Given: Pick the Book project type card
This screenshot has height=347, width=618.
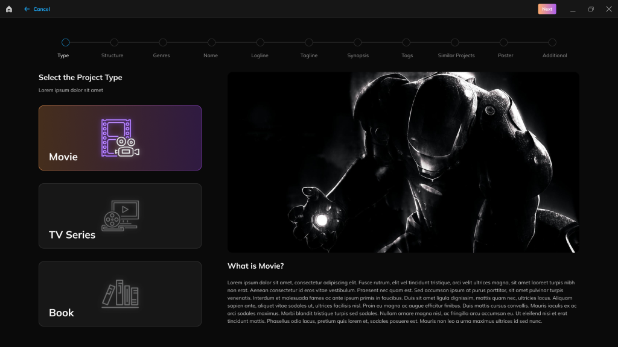Looking at the screenshot, I should (120, 294).
